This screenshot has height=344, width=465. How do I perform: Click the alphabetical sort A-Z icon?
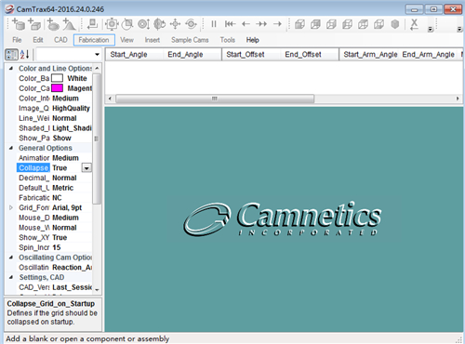[25, 55]
